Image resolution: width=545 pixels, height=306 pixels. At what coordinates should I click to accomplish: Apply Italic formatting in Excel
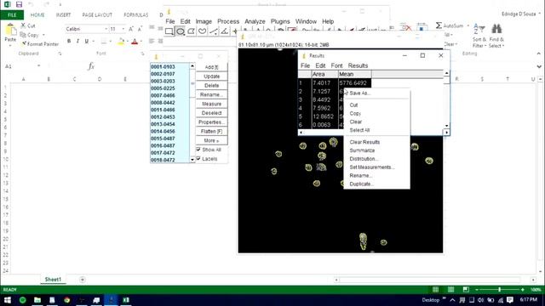tap(77, 42)
